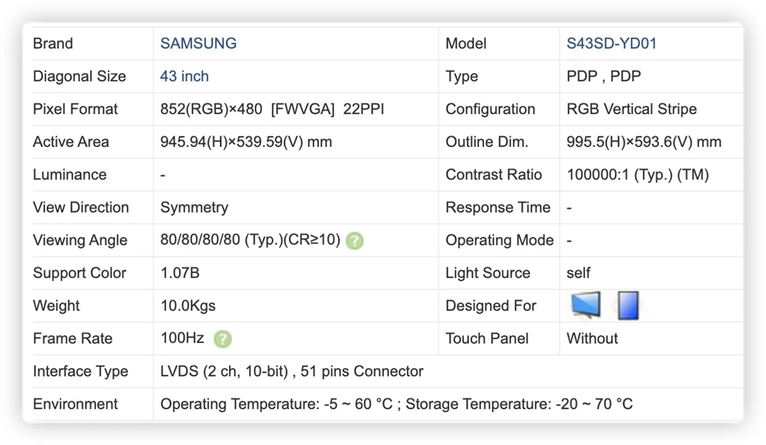Open the S43SD-YD01 model link

611,43
